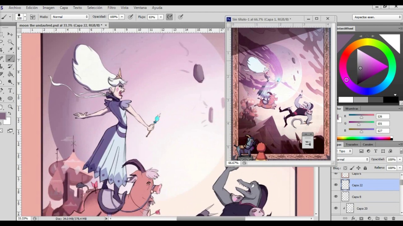This screenshot has height=226, width=403.
Task: Select the Dodge tool
Action: (10, 82)
